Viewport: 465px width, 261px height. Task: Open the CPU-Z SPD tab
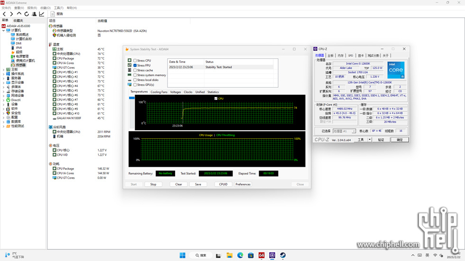coord(351,55)
